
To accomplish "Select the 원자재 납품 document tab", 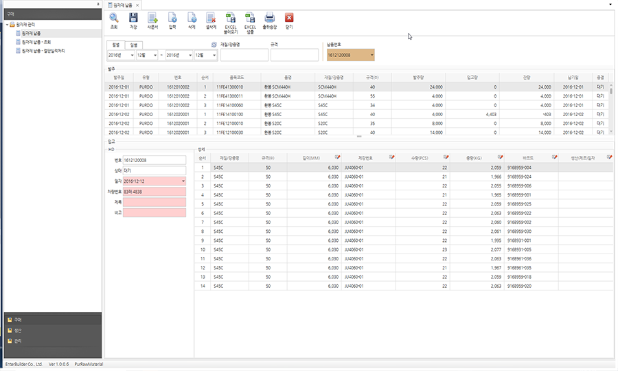I will point(123,5).
